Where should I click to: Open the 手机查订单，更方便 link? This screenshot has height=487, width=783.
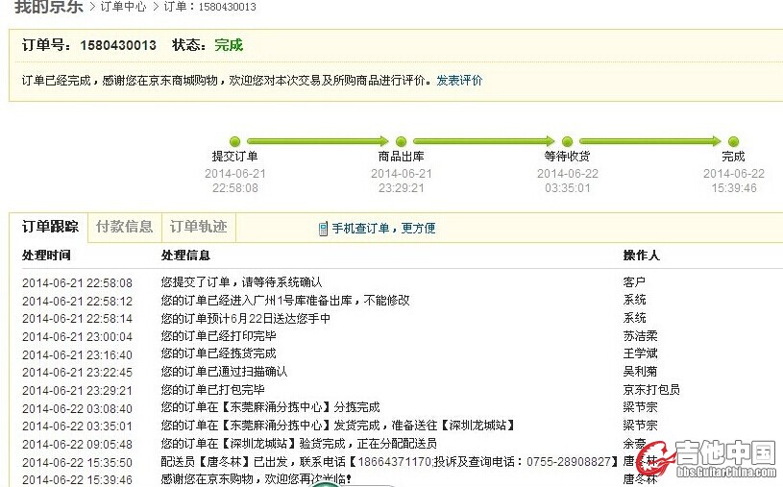coord(383,229)
